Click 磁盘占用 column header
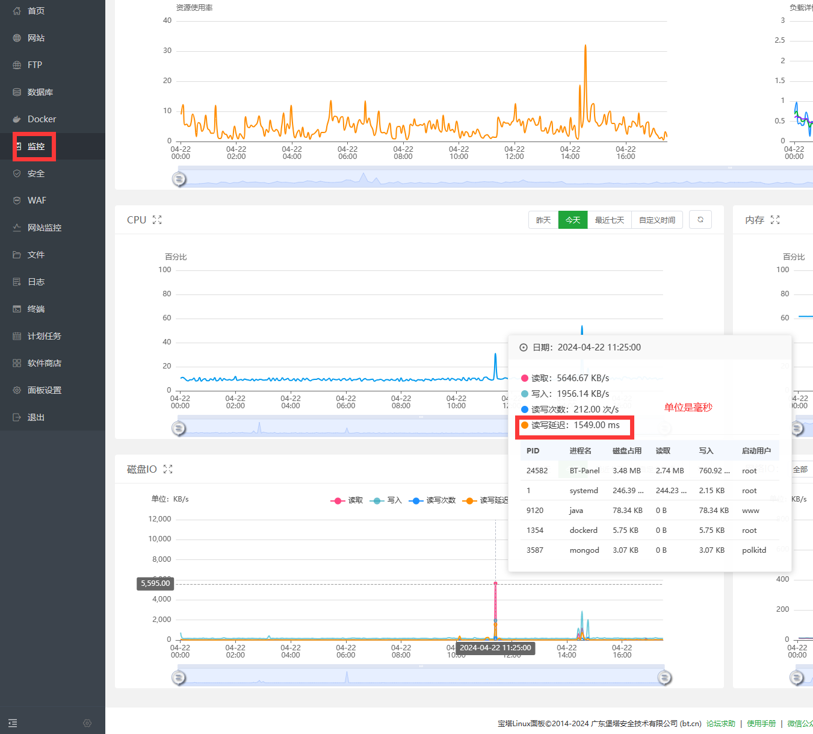 (x=627, y=451)
